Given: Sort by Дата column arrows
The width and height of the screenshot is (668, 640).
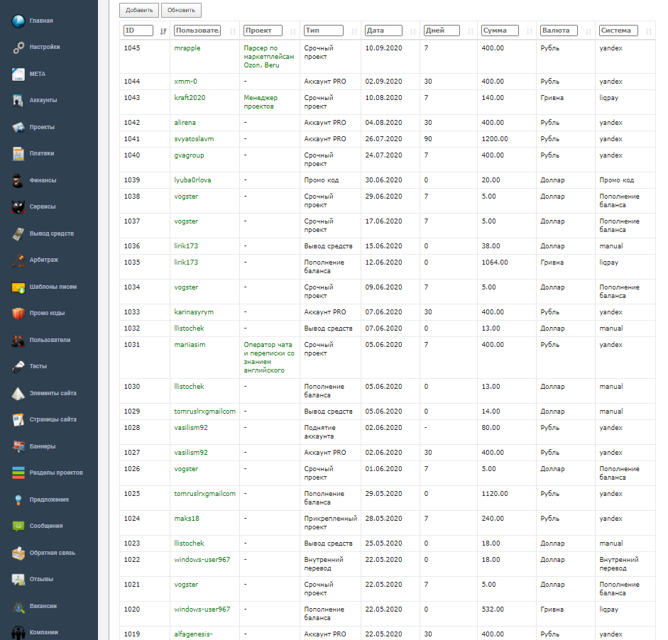Looking at the screenshot, I should point(413,31).
